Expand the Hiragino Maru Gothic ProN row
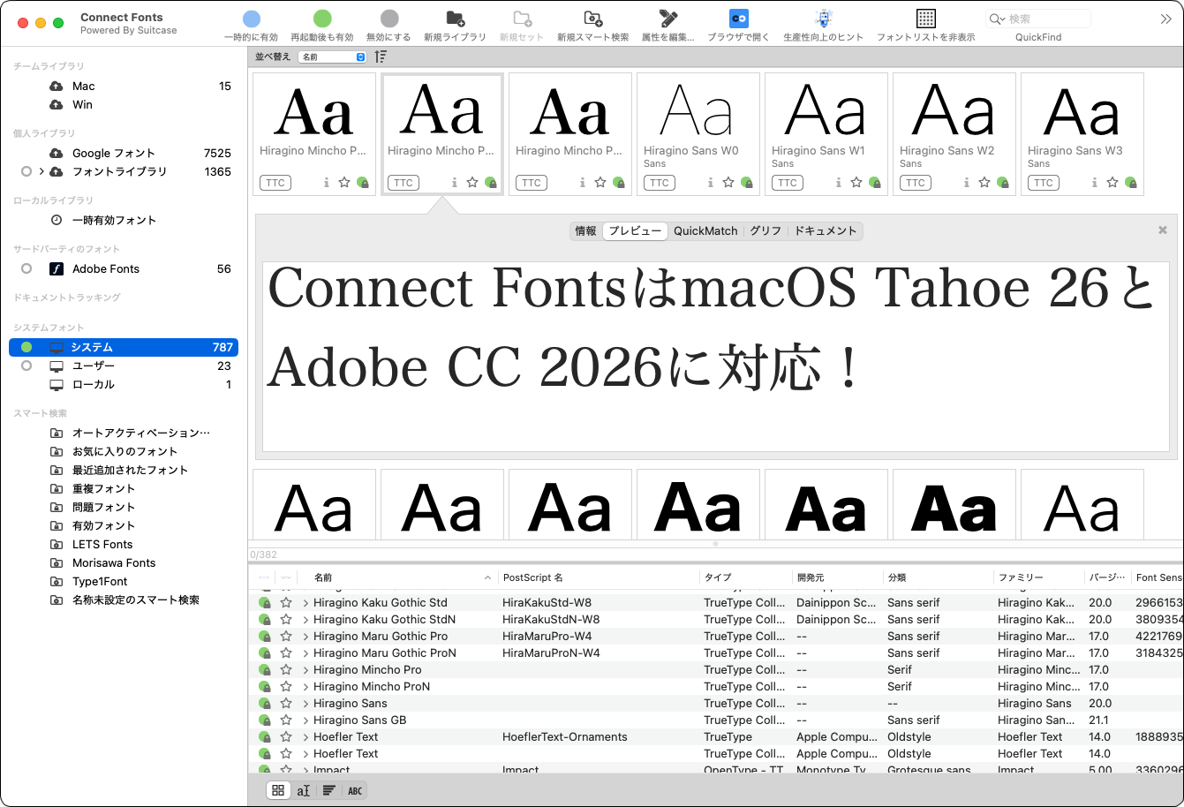Screen dimensions: 1184x807 coord(305,653)
